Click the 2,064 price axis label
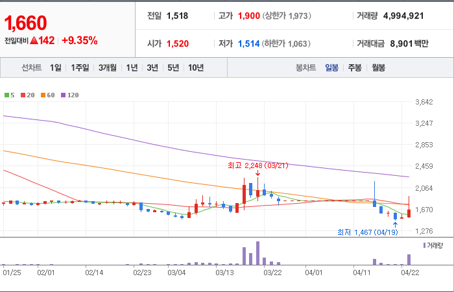Viewport: 454px width, 292px height. [x=424, y=188]
